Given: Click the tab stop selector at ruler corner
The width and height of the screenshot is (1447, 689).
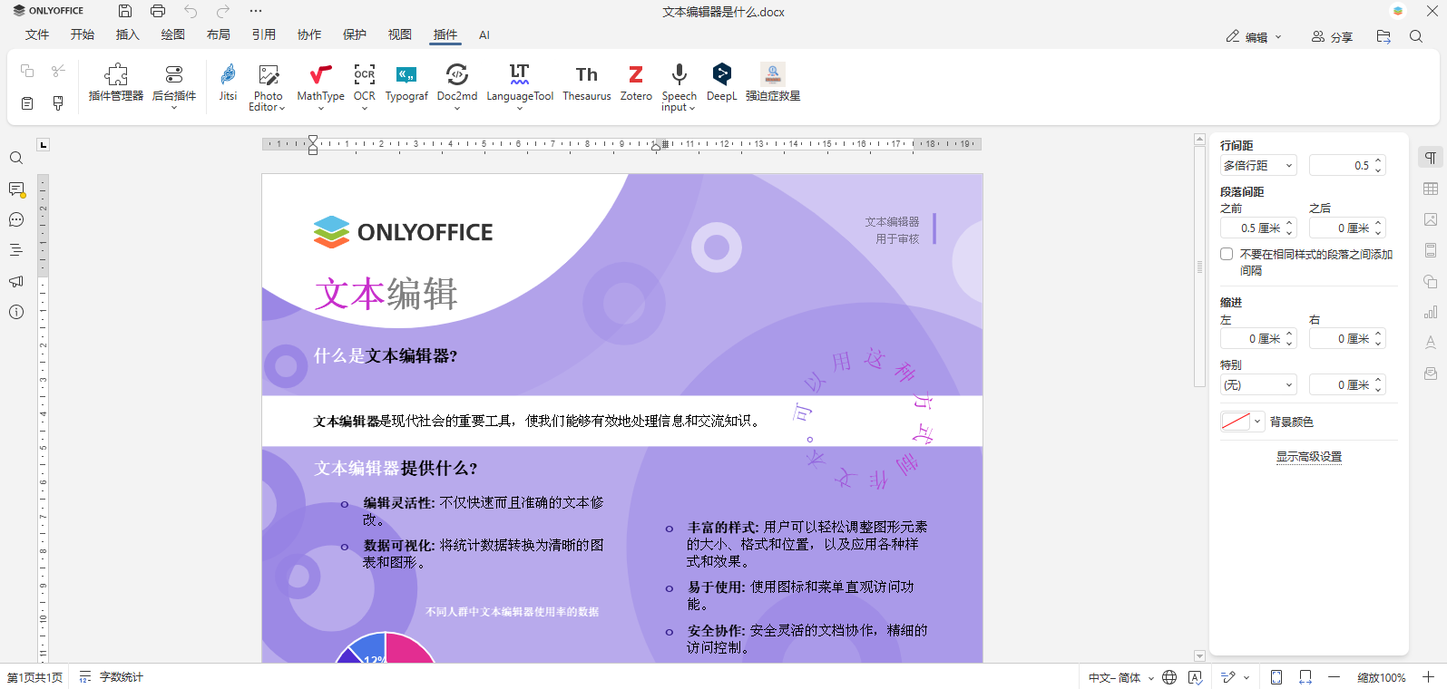Looking at the screenshot, I should (x=43, y=144).
